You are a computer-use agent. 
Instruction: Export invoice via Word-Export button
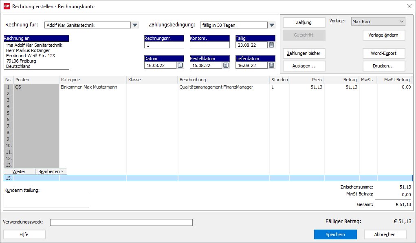[383, 53]
